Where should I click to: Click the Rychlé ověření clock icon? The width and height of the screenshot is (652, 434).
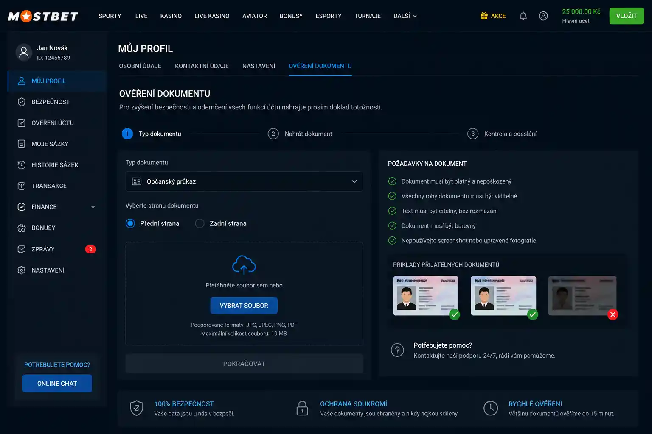pos(491,408)
